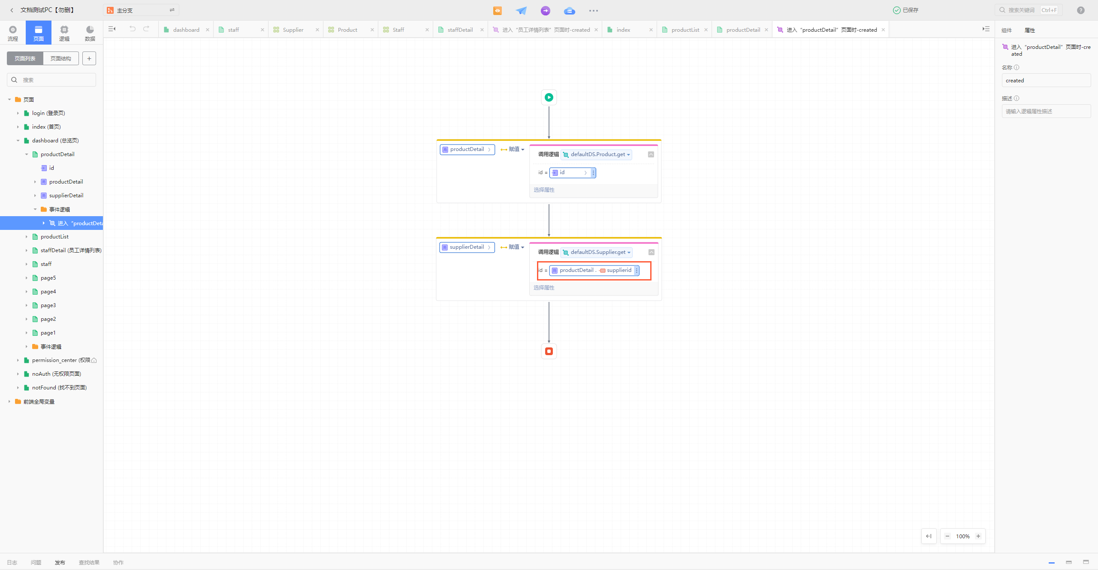
Task: Open the 页面 sidebar panel
Action: [39, 33]
